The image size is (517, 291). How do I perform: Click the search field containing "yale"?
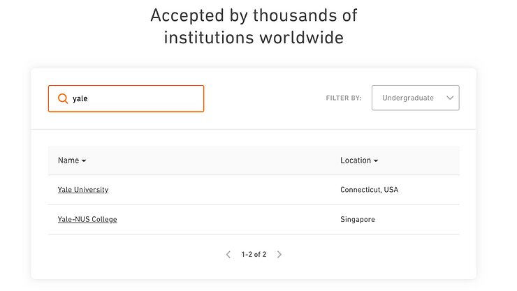tap(133, 98)
